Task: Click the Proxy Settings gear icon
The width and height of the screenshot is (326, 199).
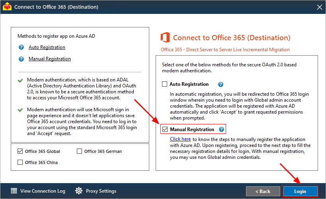Action: (x=79, y=191)
